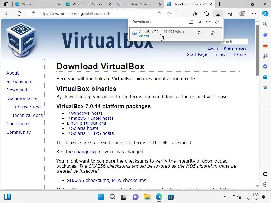Reload the page with Refresh icon

tap(19, 13)
